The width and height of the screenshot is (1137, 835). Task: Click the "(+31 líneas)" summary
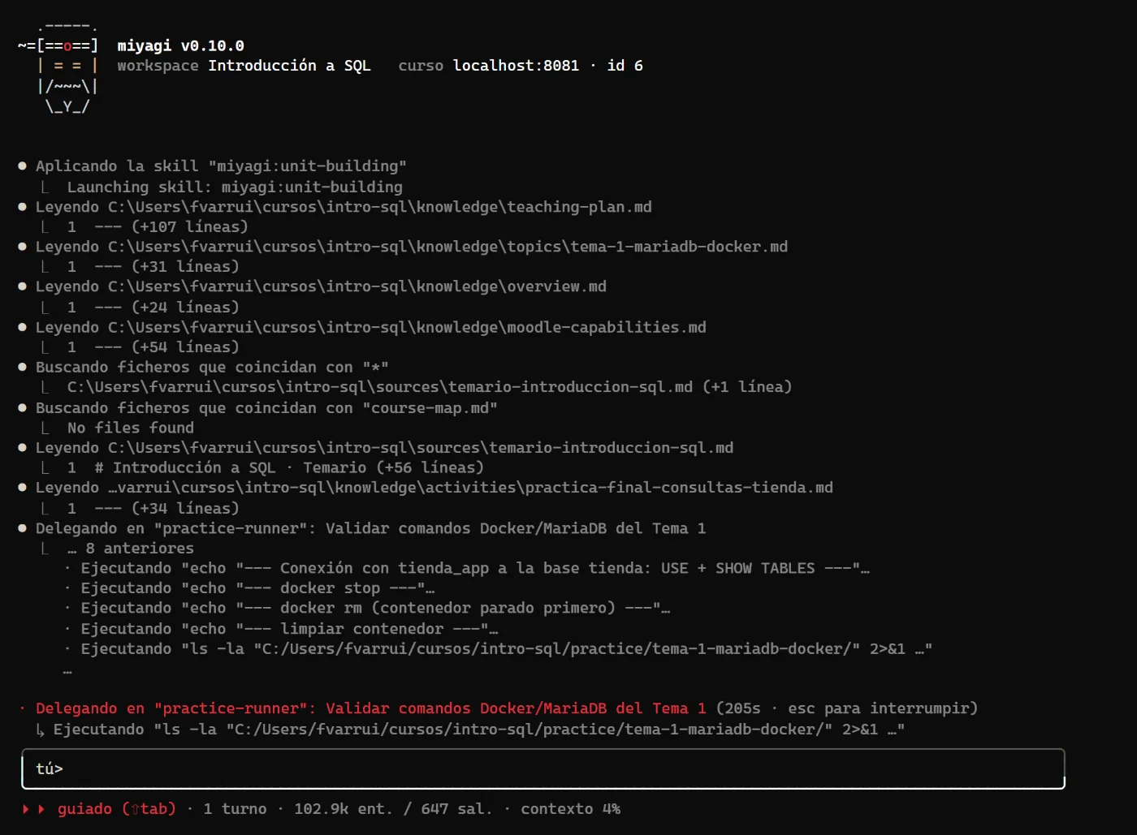(x=185, y=267)
